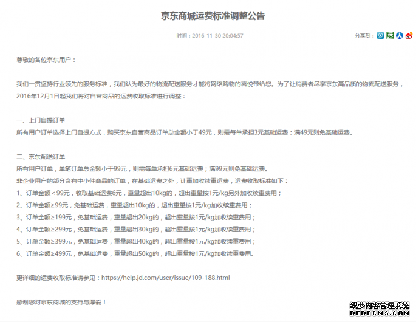Share to Tencent Weibo via the light-blue icon

380,36
